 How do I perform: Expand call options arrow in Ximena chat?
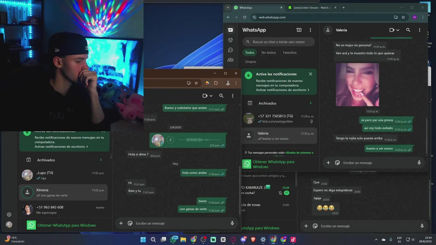[211, 96]
